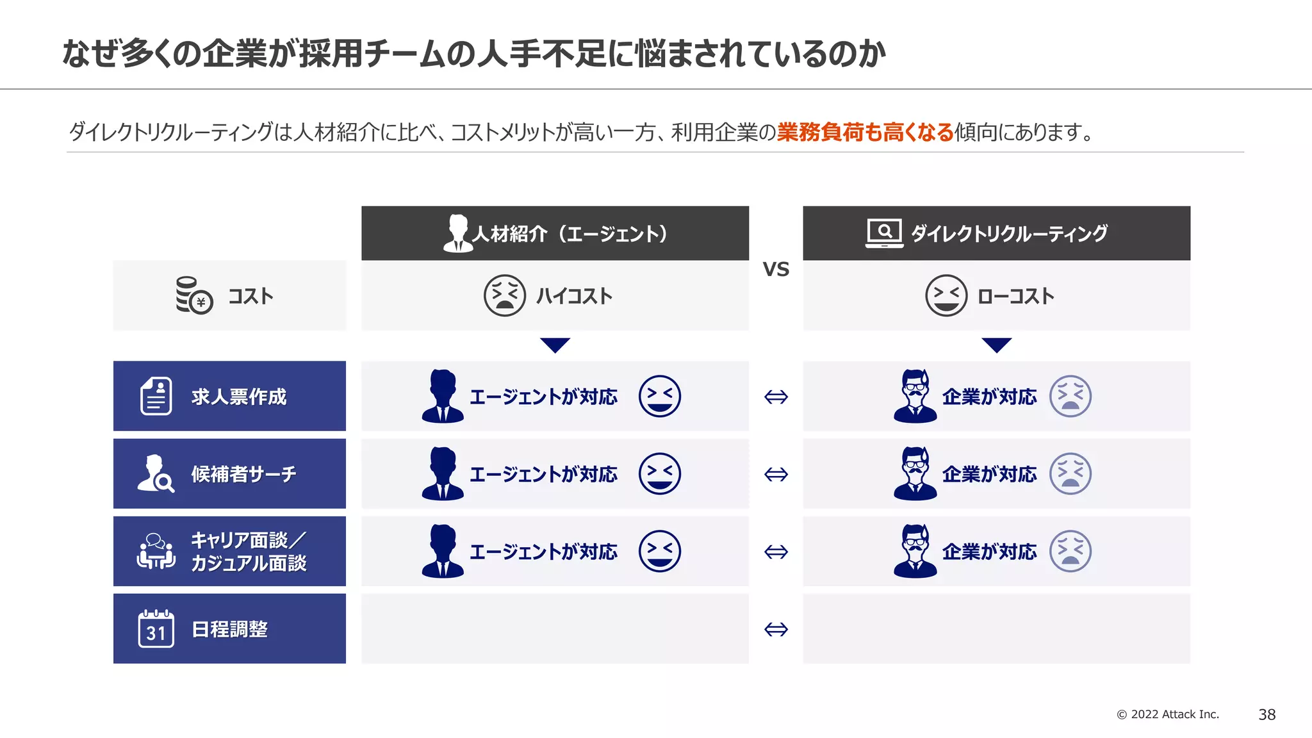
Task: Click the agent silhouette in 求人票作成 row
Action: point(443,396)
